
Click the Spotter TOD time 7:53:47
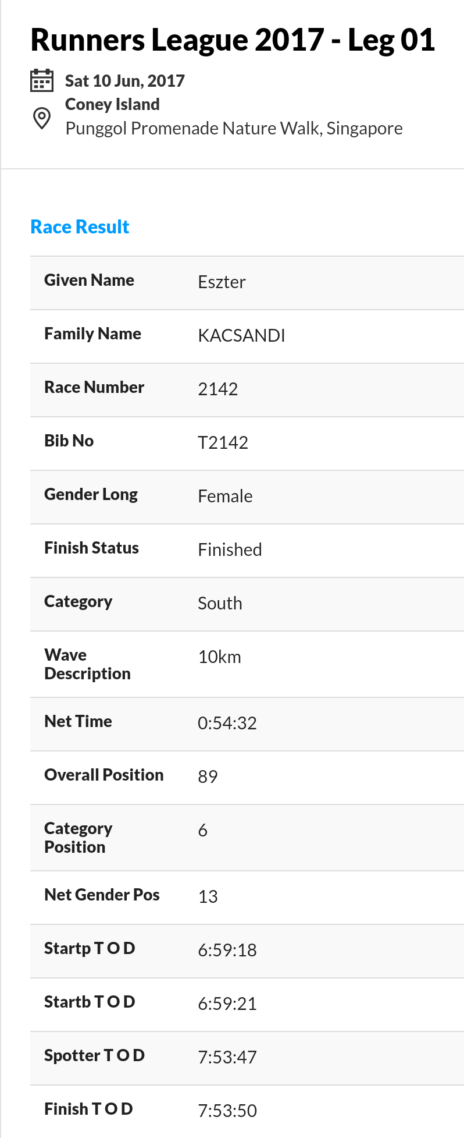[x=227, y=1058]
